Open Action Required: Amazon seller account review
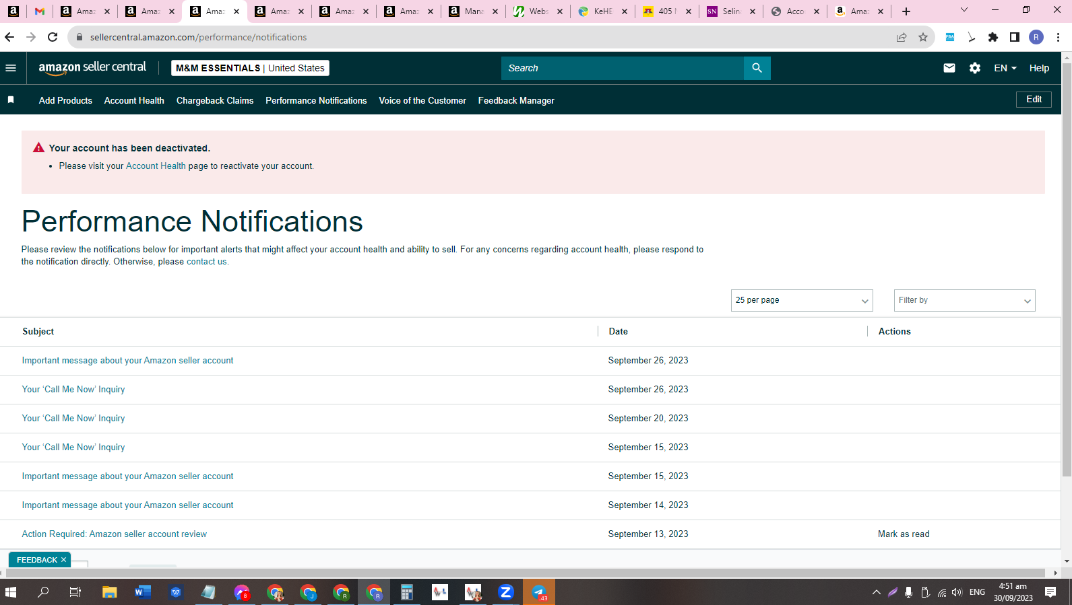 tap(115, 534)
